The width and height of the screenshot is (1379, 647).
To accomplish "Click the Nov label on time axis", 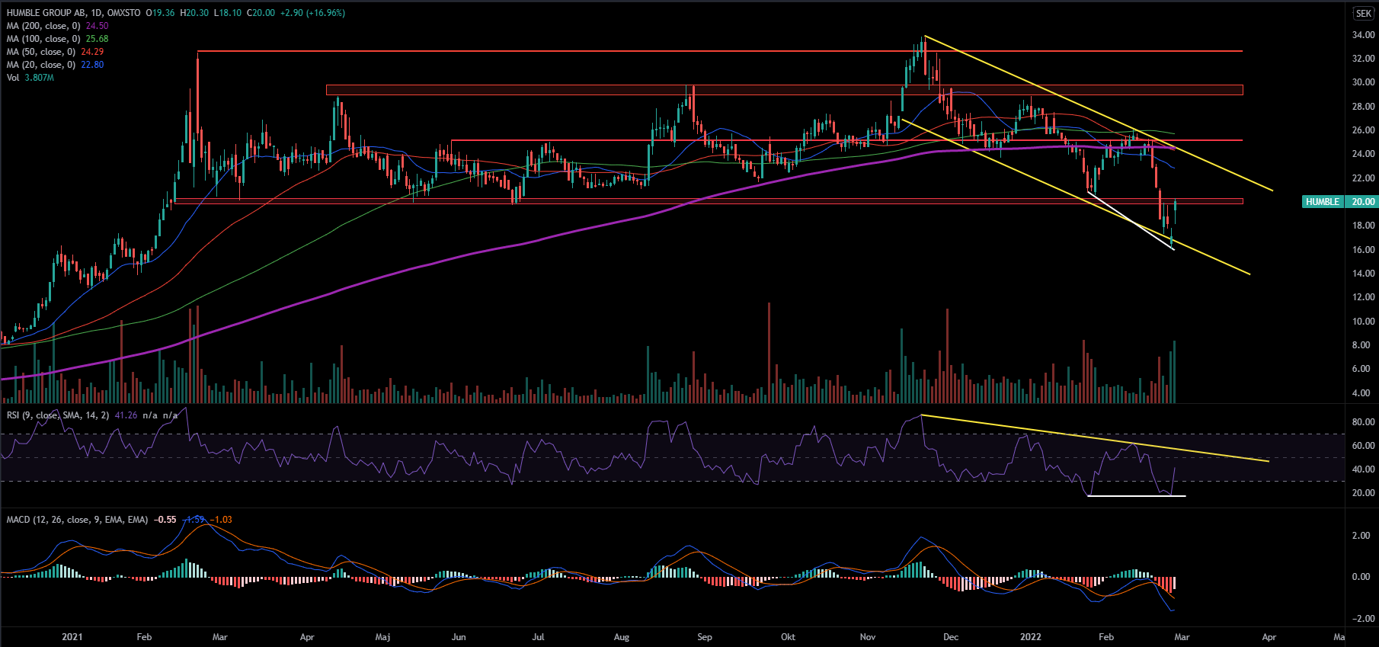I will tap(867, 637).
